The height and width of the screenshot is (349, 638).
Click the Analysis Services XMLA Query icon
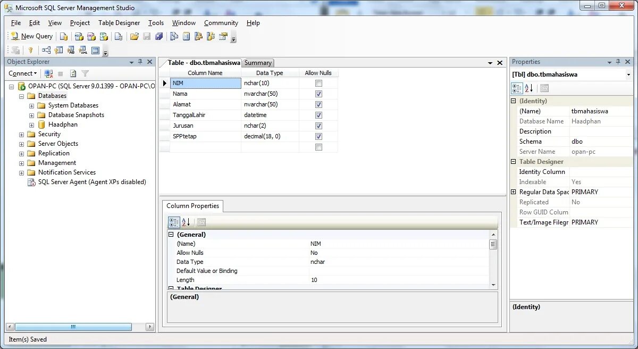click(104, 36)
